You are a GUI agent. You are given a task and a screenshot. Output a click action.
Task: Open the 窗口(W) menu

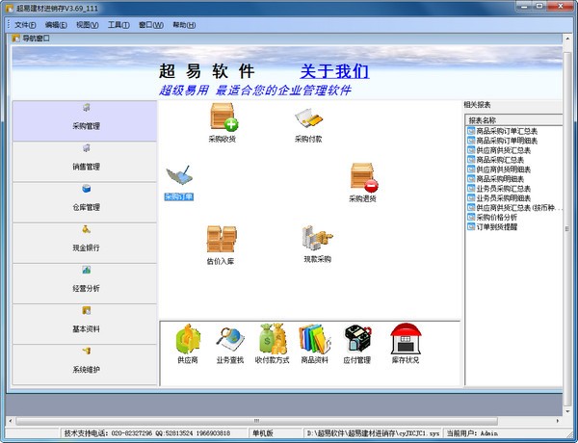pyautogui.click(x=151, y=25)
